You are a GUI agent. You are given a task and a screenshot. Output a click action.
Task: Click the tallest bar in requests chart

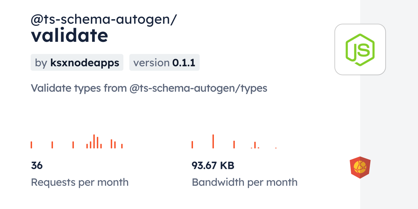[x=94, y=141]
